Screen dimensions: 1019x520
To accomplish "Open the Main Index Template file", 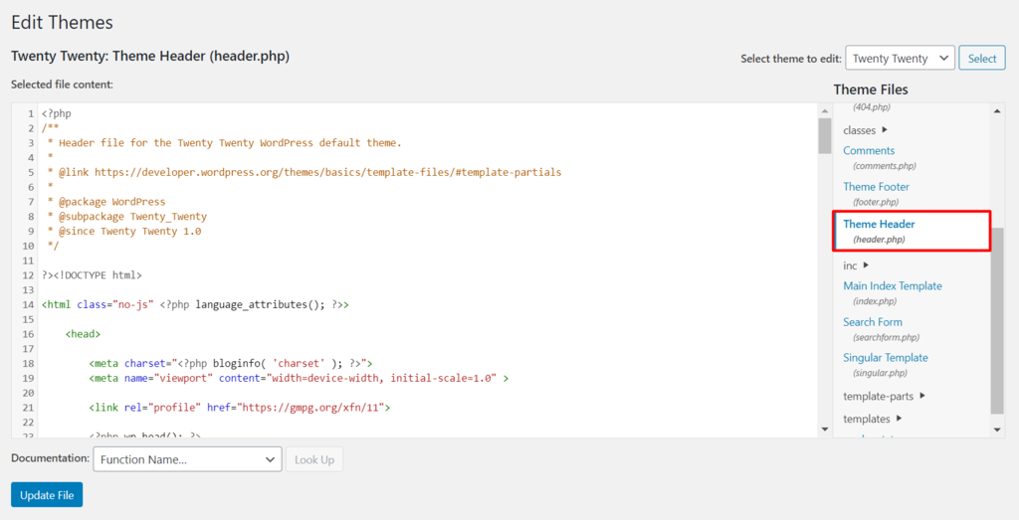I will point(892,286).
